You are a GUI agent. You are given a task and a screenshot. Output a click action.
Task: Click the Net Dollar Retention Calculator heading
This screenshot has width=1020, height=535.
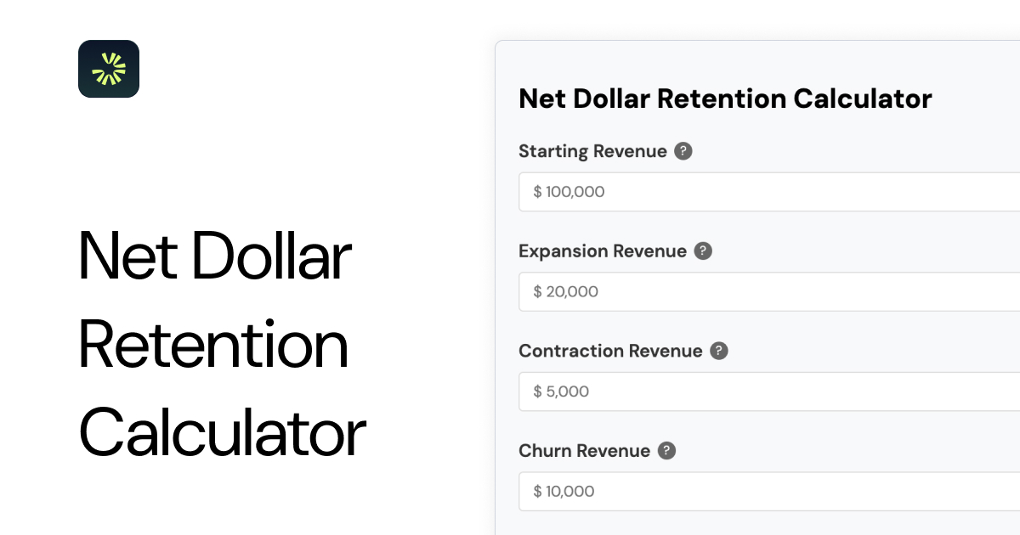725,99
